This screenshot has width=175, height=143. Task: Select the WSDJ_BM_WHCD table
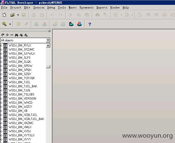click(x=20, y=103)
